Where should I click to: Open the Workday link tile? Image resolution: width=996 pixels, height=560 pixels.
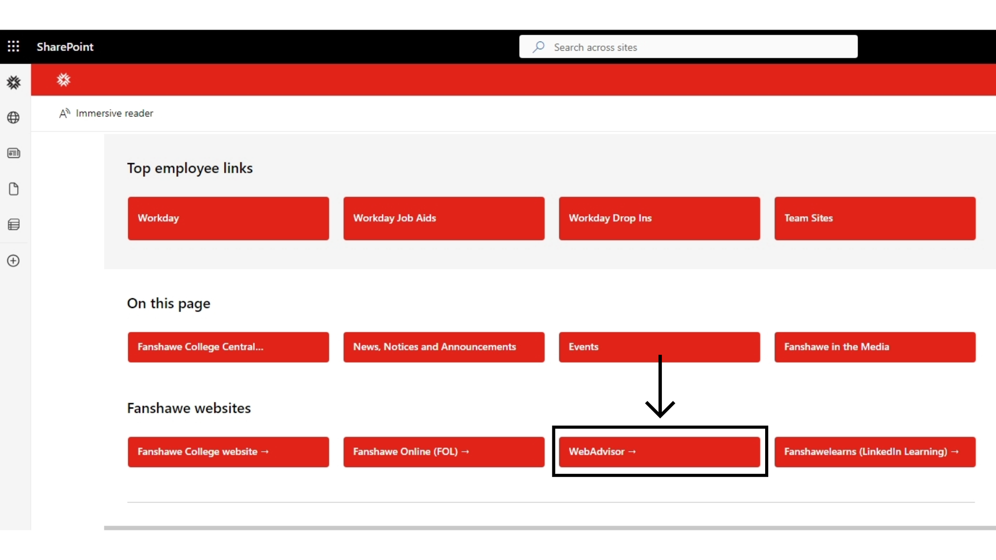coord(228,218)
